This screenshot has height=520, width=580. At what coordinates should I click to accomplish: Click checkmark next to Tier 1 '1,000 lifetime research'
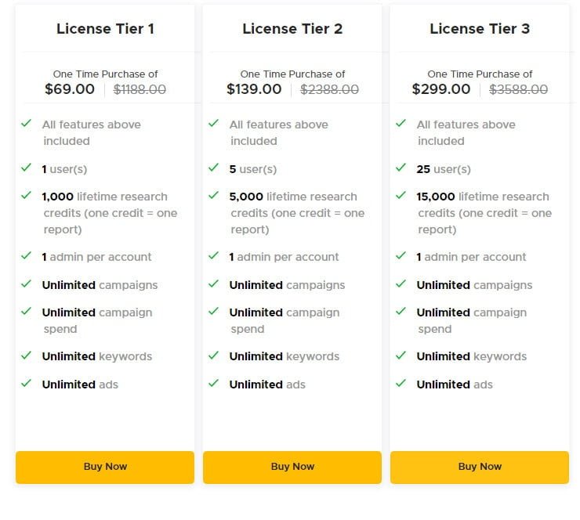27,195
